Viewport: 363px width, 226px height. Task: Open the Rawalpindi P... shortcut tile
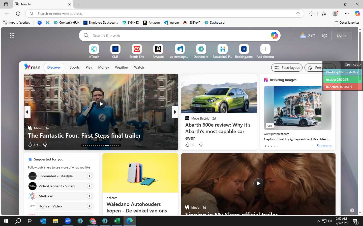(222, 51)
